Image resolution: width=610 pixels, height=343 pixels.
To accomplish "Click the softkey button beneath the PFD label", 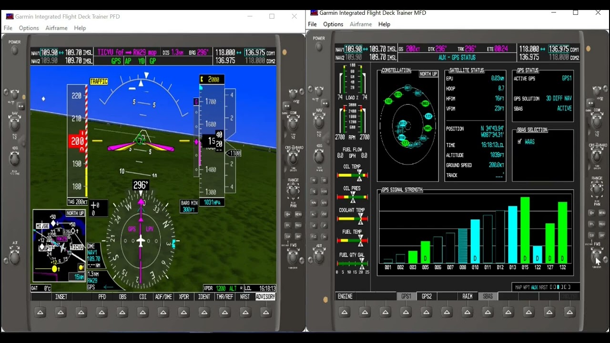I will (102, 313).
